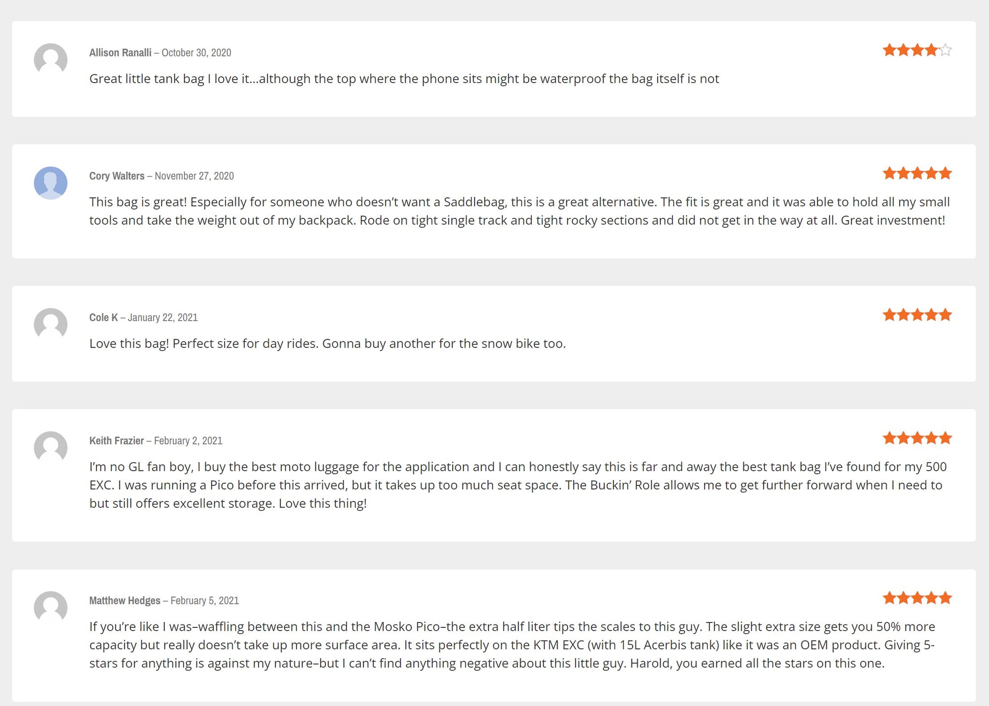
Task: Click the reviewer name Keith Frazier
Action: pyautogui.click(x=116, y=440)
